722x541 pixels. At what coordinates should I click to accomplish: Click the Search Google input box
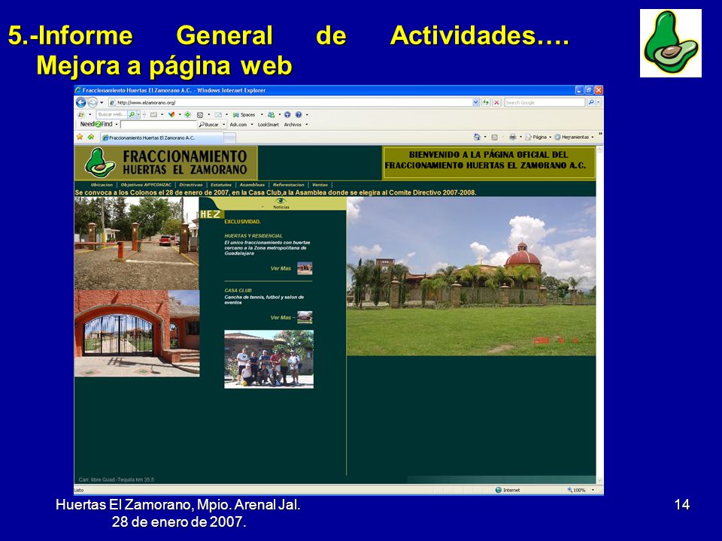(545, 103)
